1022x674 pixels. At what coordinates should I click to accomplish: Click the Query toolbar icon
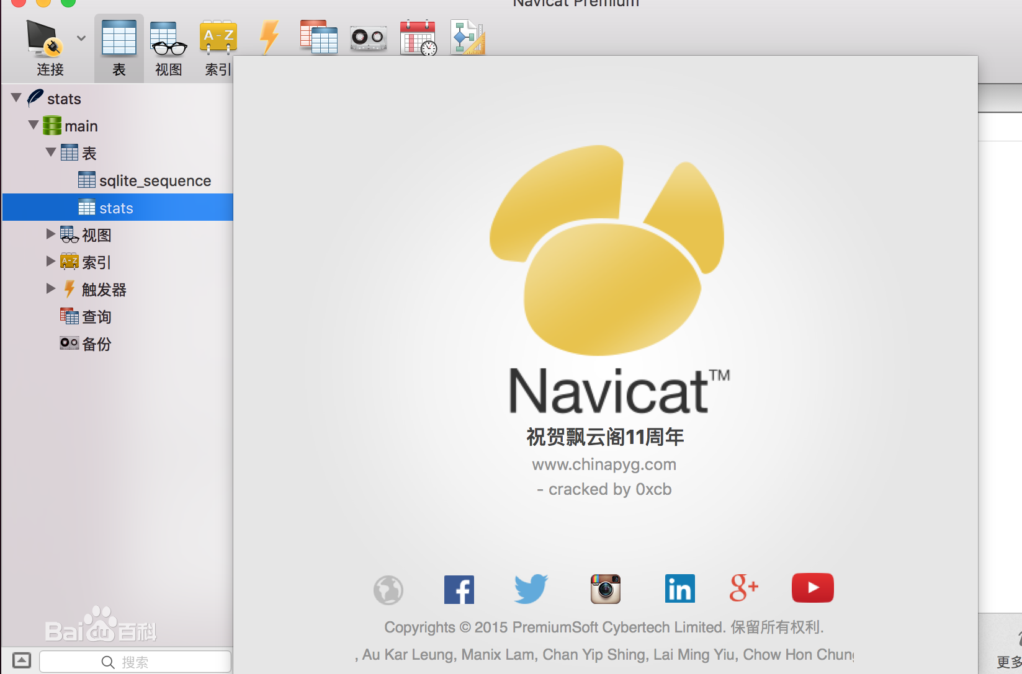318,37
